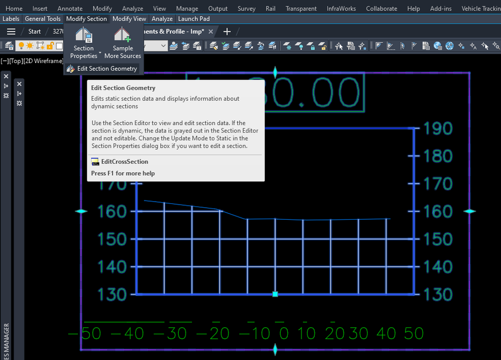501x360 pixels.
Task: Click the filter icon with star points
Action: tap(362, 46)
